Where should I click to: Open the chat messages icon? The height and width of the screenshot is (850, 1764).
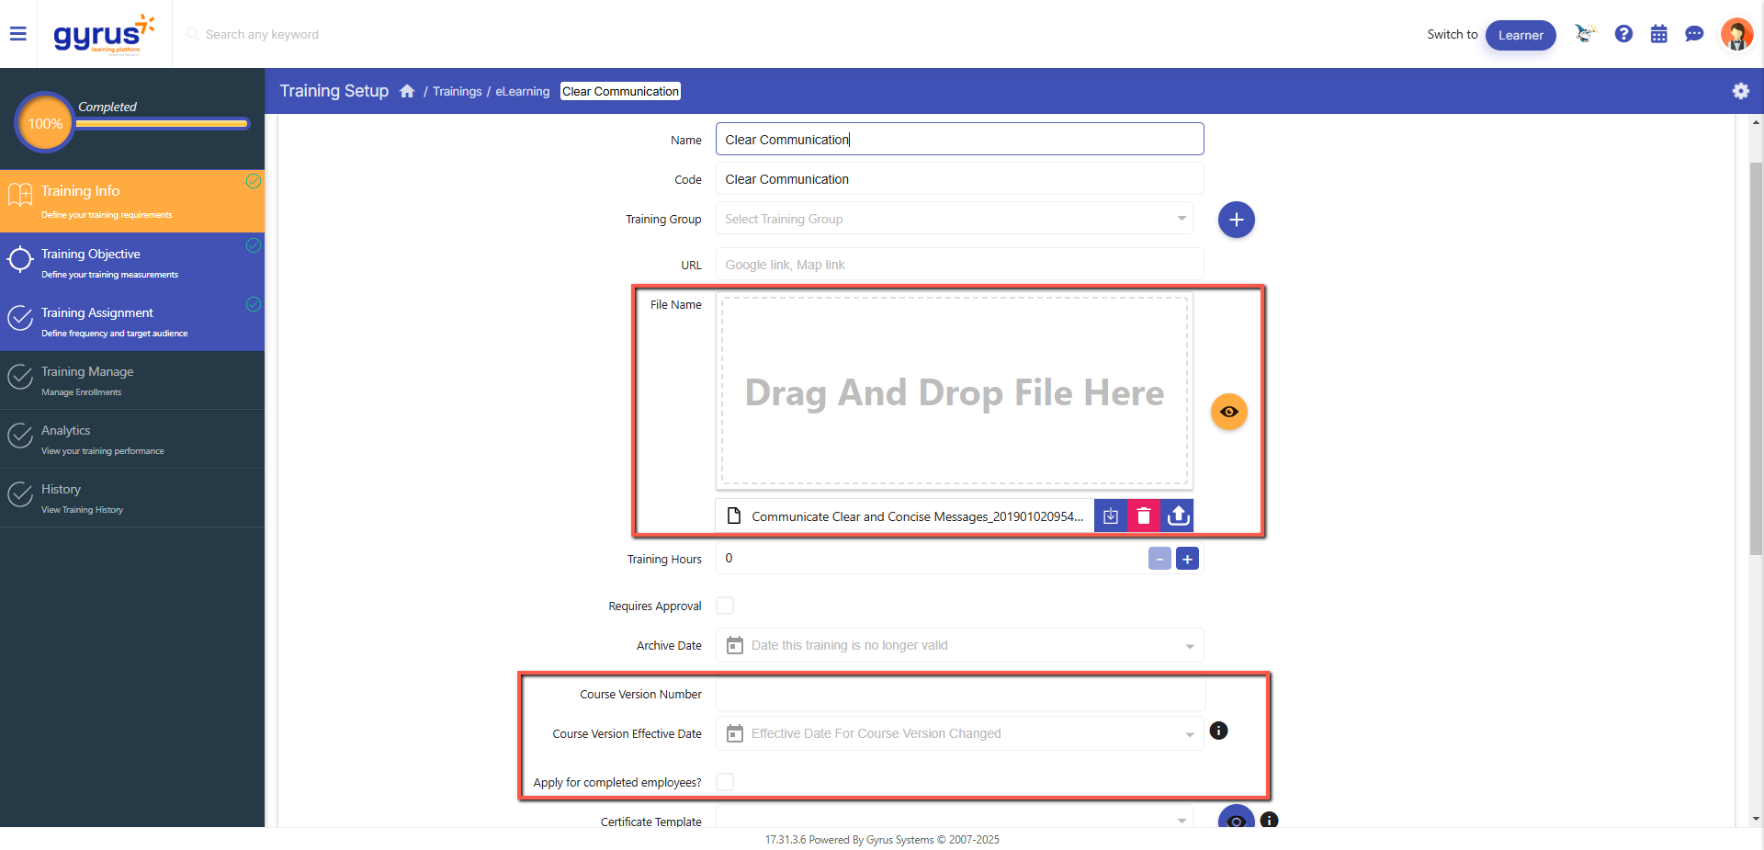[1694, 34]
